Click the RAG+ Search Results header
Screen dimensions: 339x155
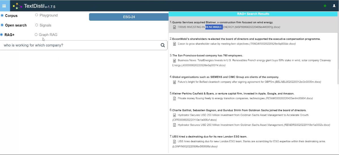pos(253,14)
